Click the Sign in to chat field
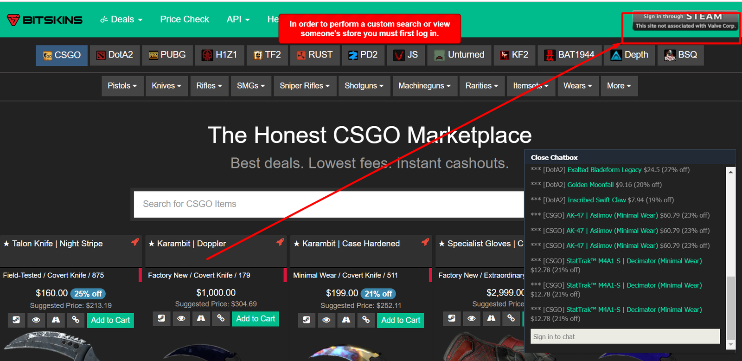742x361 pixels. click(x=625, y=336)
